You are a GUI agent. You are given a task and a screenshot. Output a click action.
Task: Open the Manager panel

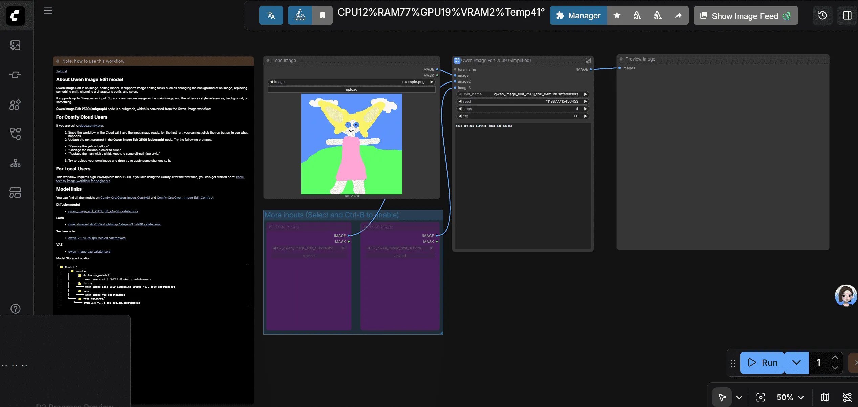[x=579, y=15]
